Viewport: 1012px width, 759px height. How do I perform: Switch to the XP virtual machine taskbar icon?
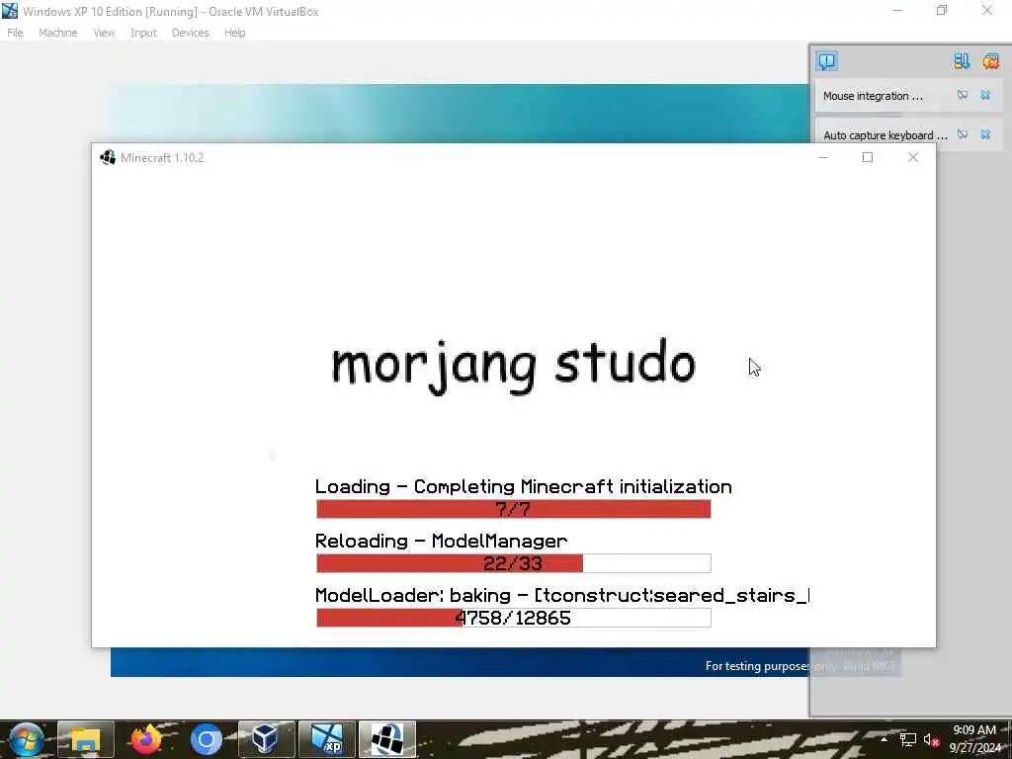tap(326, 739)
